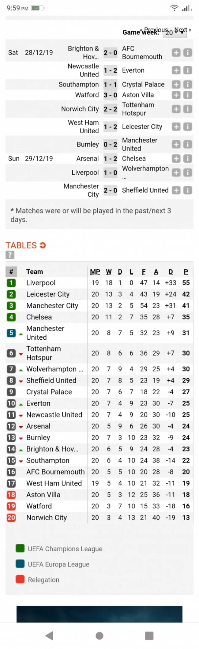Open info icon for Liverpool vs Wolverhampton match
This screenshot has width=199, height=649.
188,173
